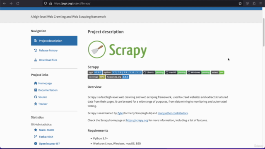The height and width of the screenshot is (149, 265).
Task: Select the Project description navigation tab
Action: (x=54, y=41)
